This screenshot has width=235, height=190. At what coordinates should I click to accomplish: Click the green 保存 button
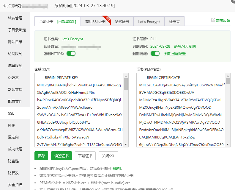[41, 156]
